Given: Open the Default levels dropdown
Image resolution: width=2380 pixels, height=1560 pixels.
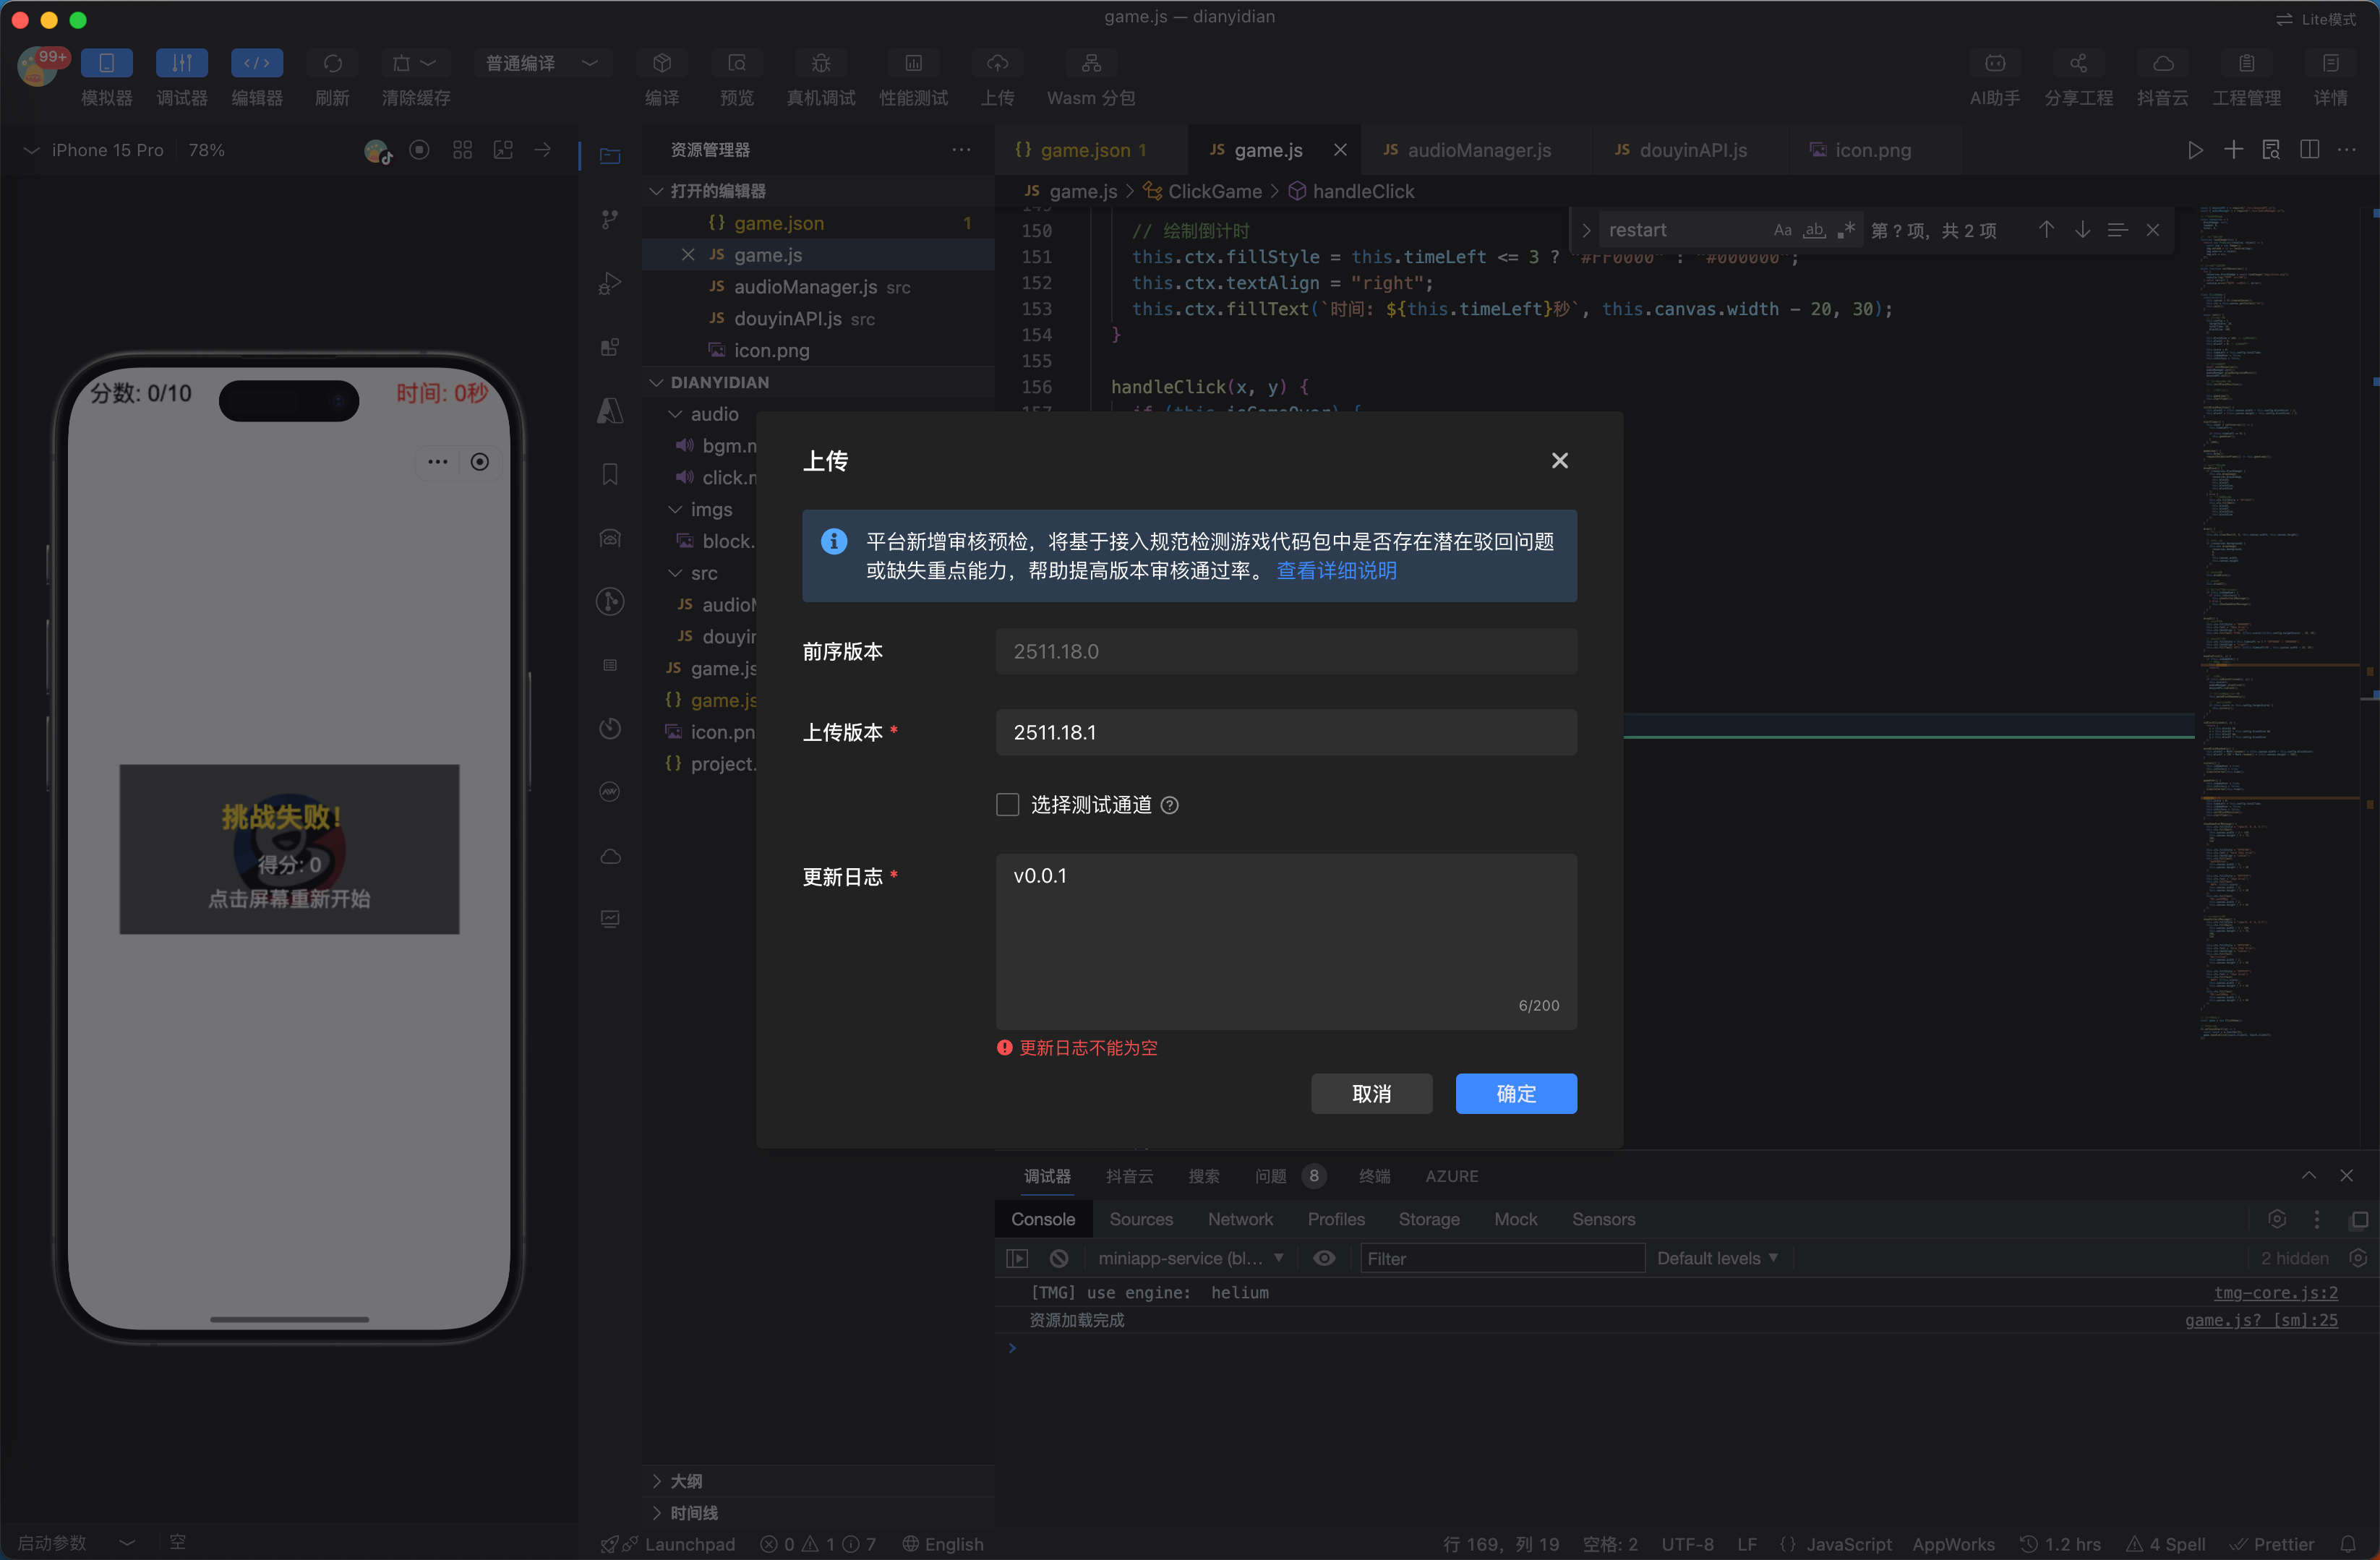Looking at the screenshot, I should point(1716,1258).
